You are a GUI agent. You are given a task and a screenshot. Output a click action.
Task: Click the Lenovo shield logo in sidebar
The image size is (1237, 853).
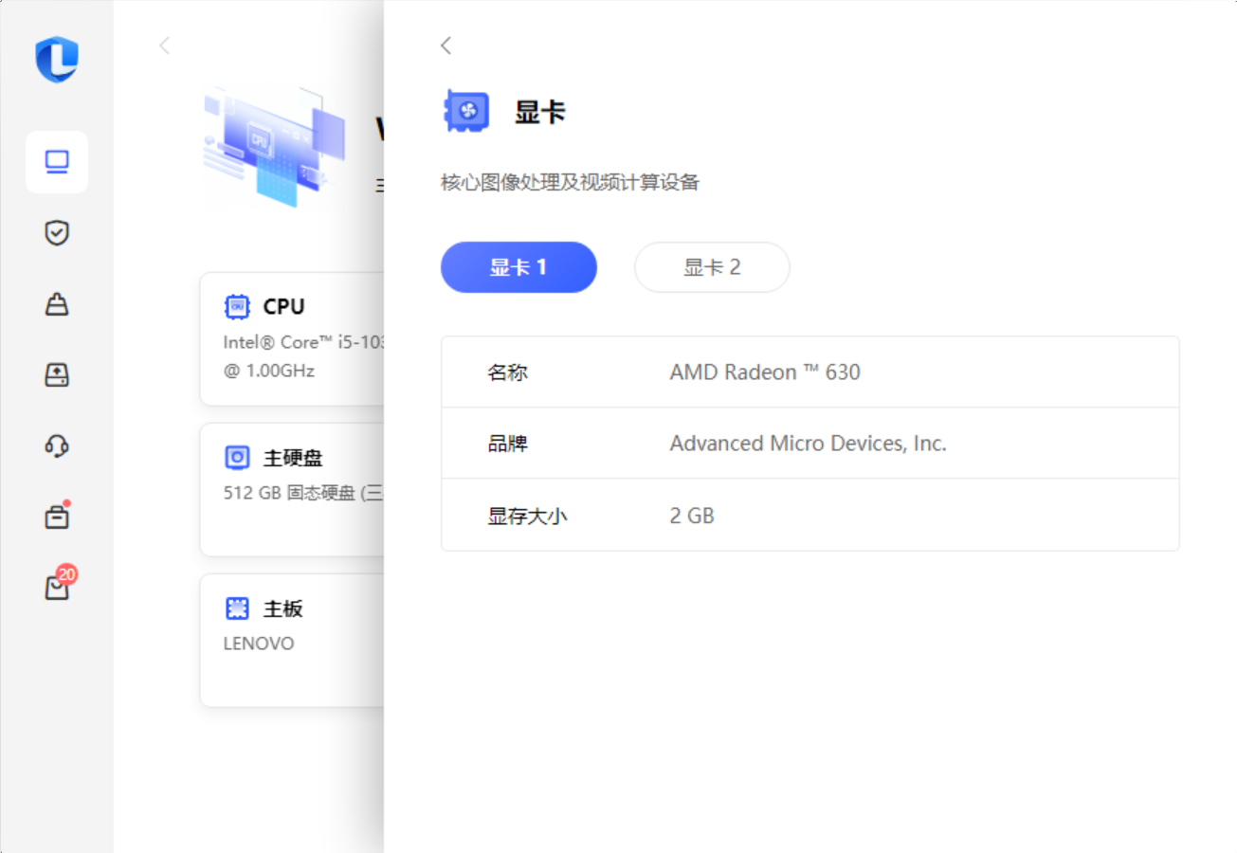click(57, 60)
